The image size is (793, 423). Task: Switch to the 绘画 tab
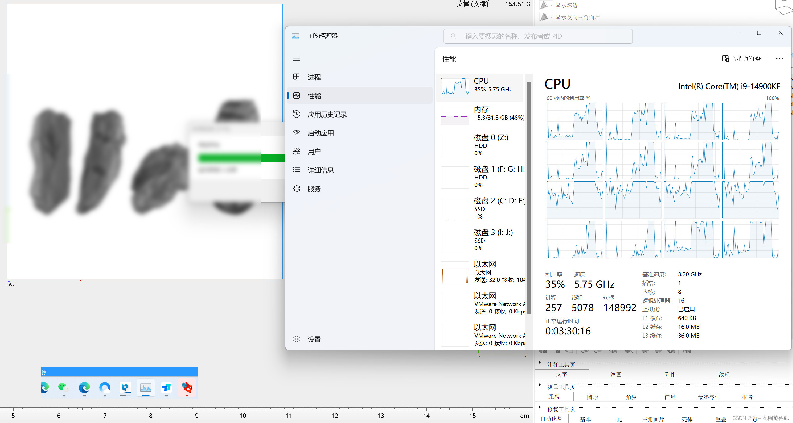[x=616, y=374]
